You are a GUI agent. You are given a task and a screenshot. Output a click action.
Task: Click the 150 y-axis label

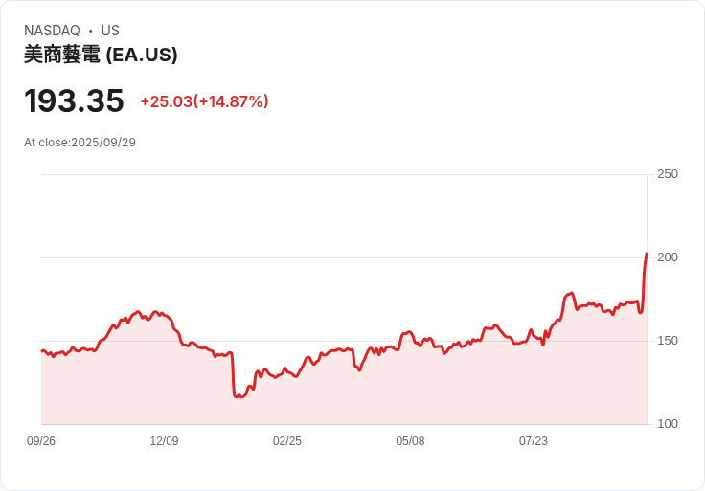(x=668, y=341)
